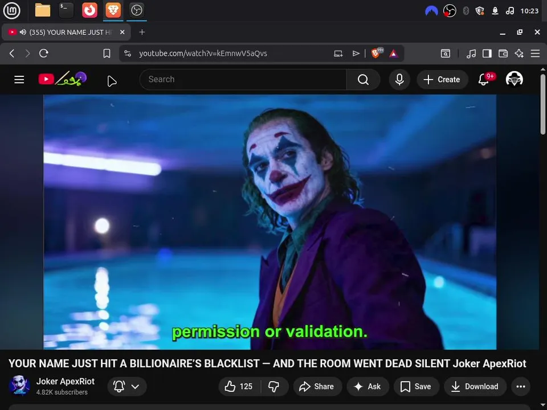Open the Files folder in the panel
This screenshot has height=410, width=547.
(43, 10)
